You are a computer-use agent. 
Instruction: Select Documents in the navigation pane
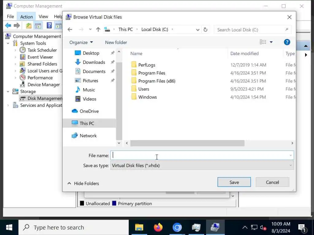point(94,72)
